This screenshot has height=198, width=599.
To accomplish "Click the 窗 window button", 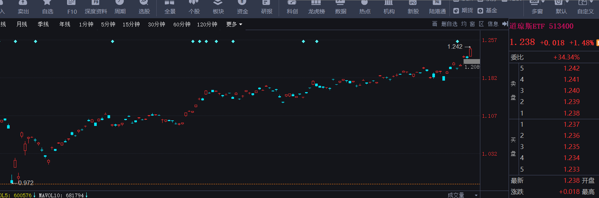I will (x=472, y=24).
